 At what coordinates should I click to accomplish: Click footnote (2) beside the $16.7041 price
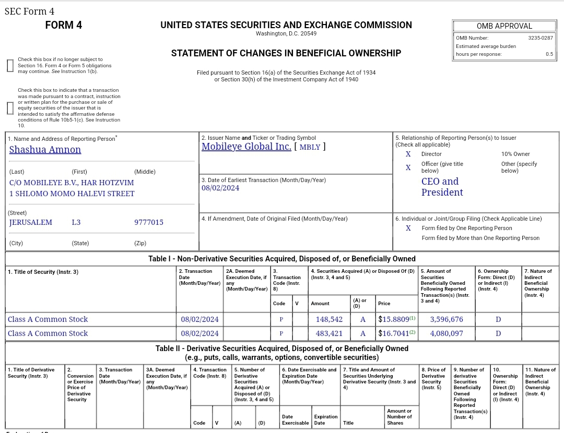(412, 332)
